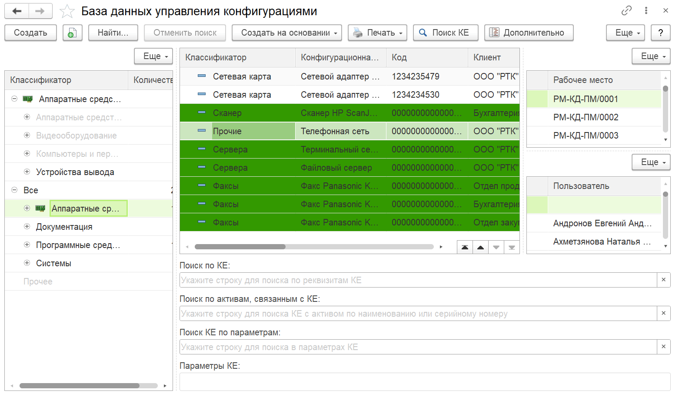Move row to bottom with double-down arrow

coord(512,247)
